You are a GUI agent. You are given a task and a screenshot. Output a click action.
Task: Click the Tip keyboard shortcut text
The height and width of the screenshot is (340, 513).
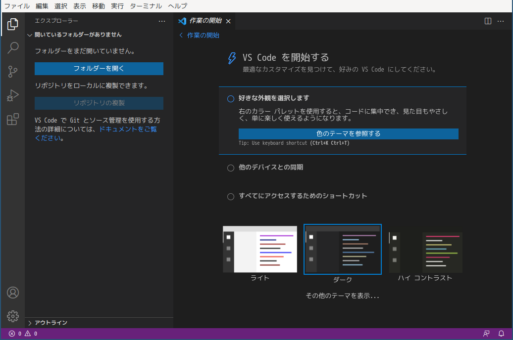pos(294,143)
